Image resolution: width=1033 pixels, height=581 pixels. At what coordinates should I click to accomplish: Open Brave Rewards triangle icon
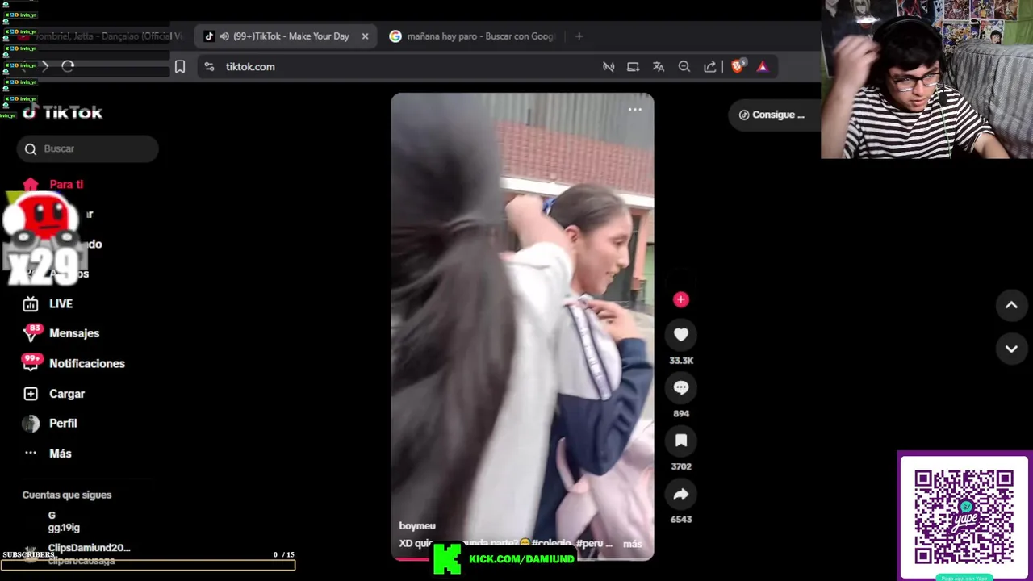click(763, 67)
